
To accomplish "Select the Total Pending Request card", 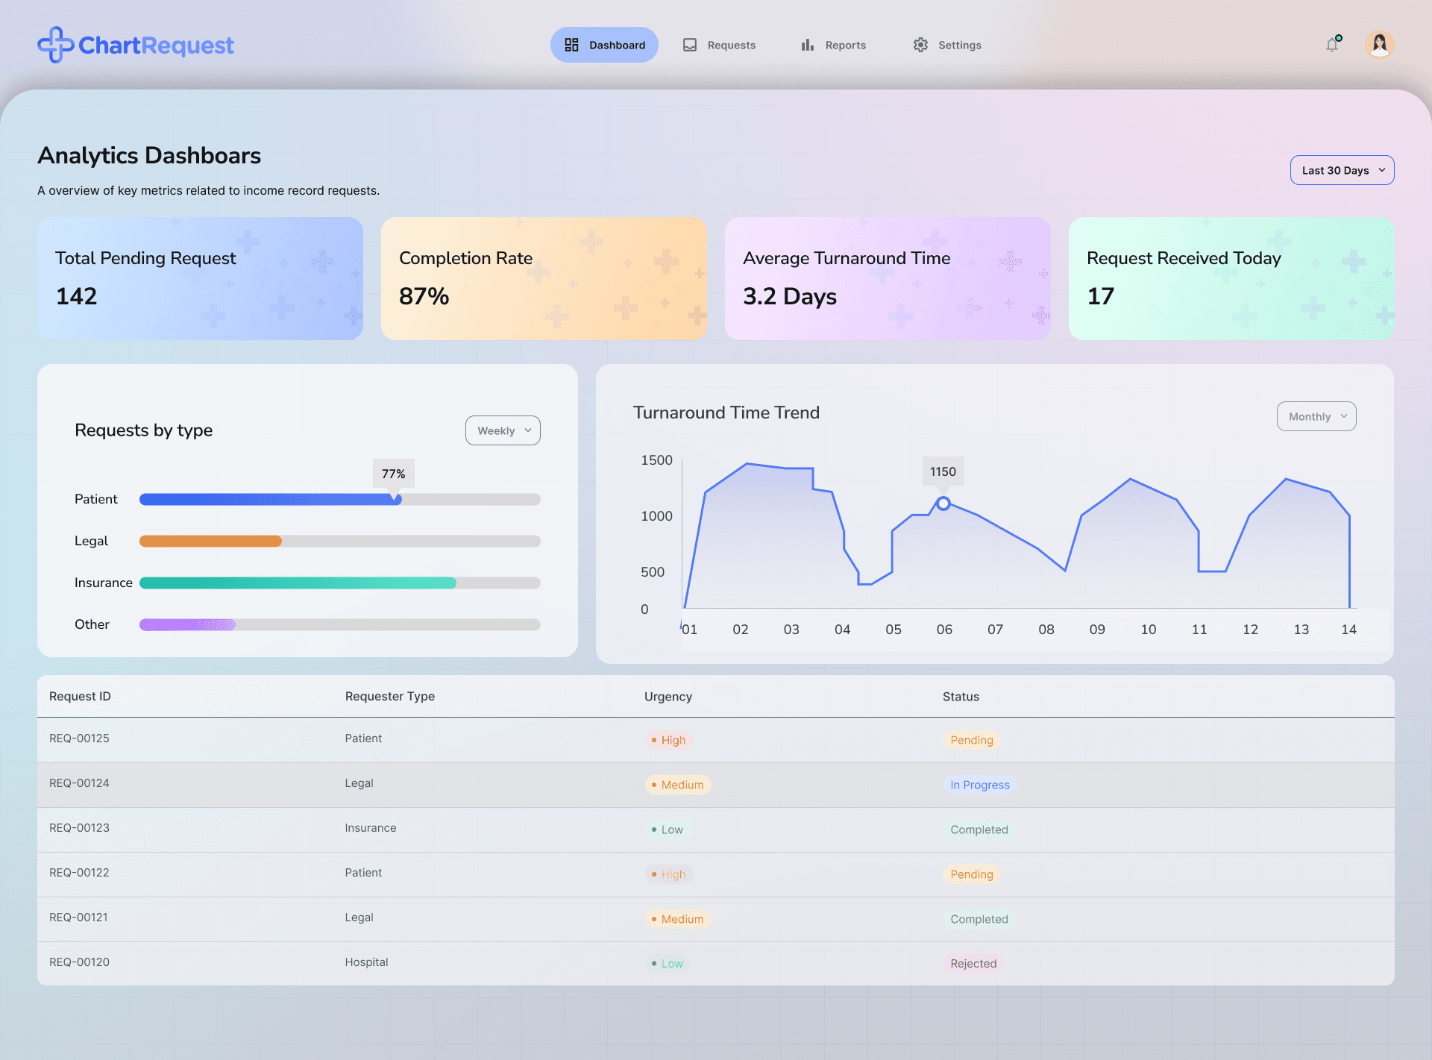I will point(200,278).
